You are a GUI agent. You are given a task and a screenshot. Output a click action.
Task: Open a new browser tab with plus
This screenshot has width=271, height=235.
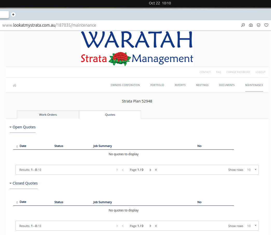coord(13,14)
